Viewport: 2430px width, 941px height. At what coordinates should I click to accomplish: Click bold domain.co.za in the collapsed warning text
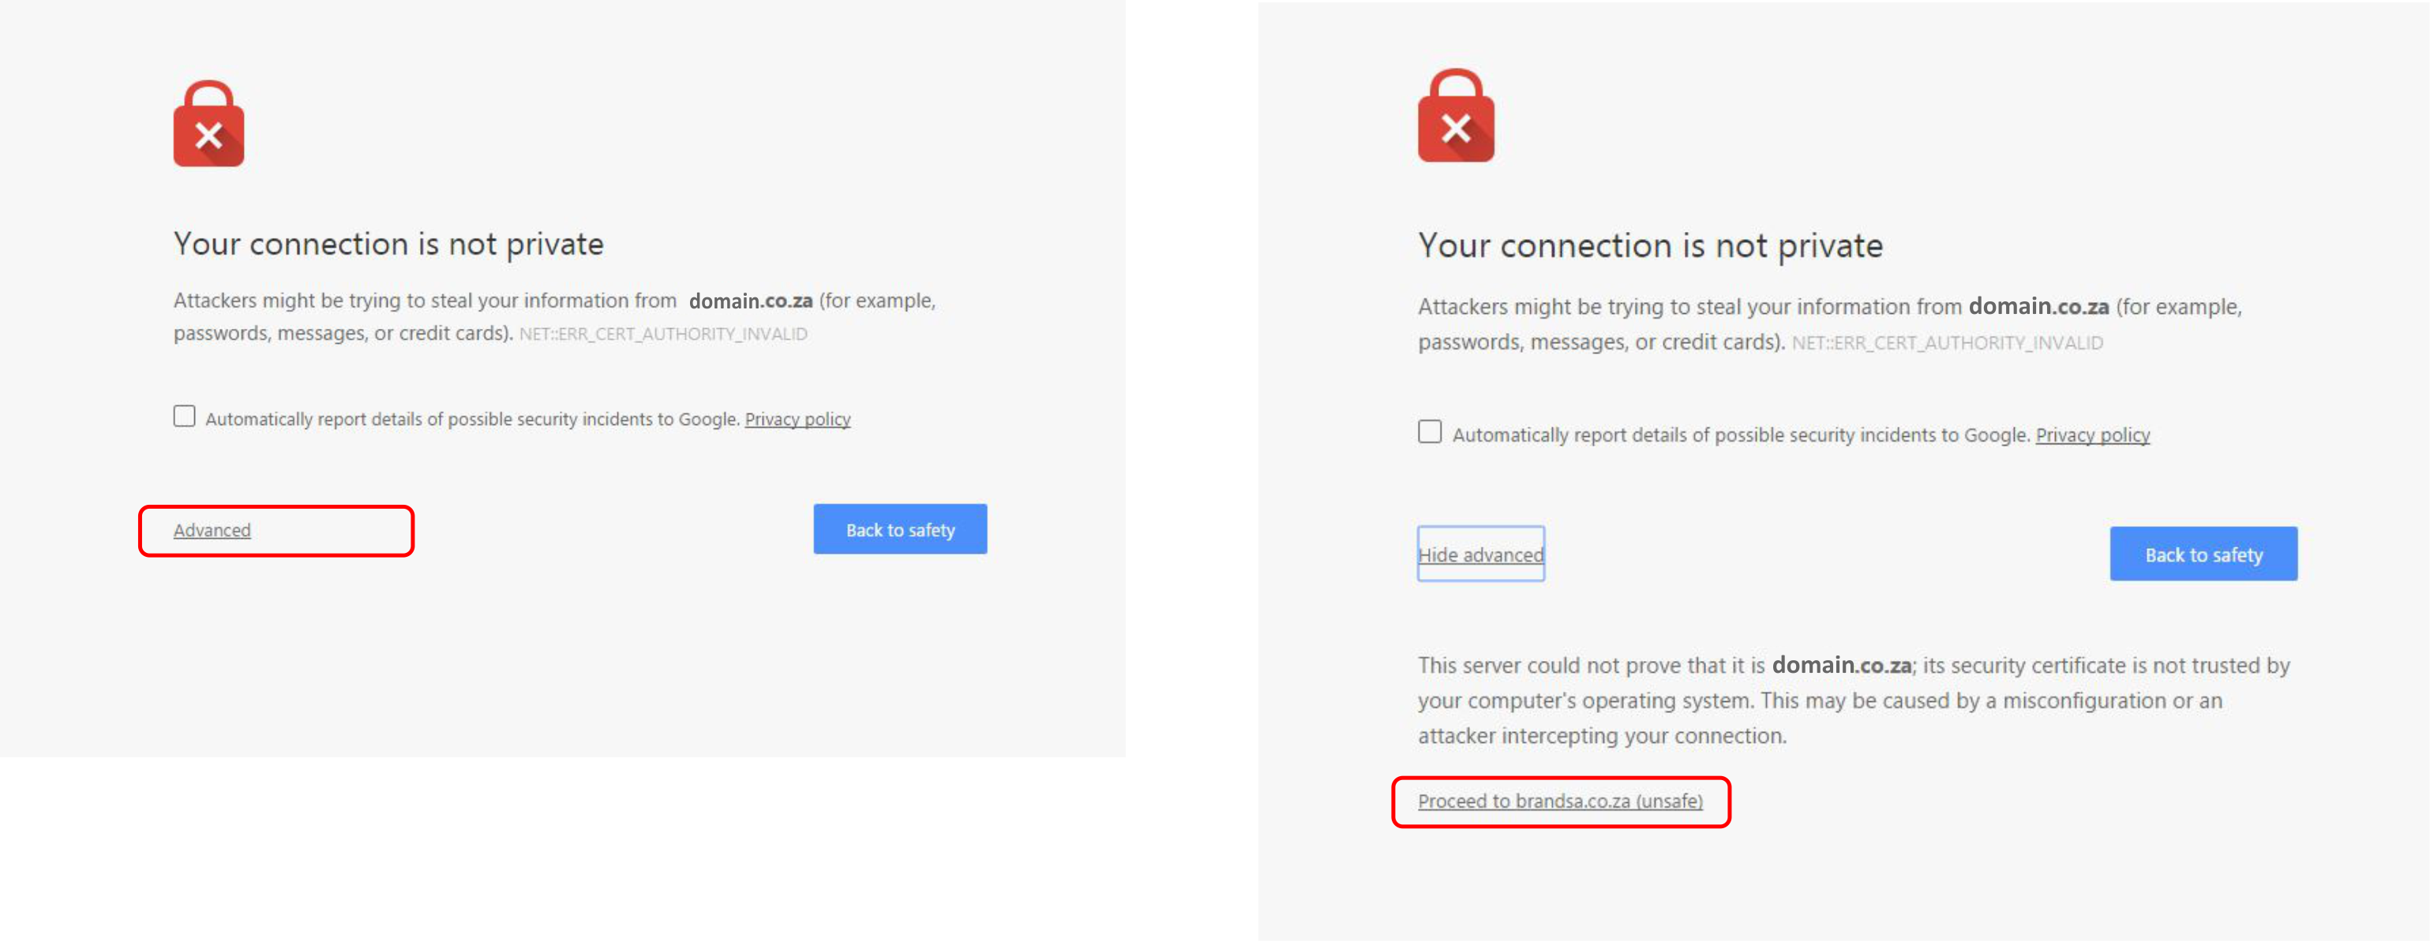[750, 301]
